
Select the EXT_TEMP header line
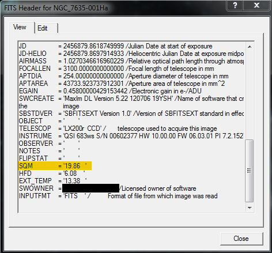coord(53,181)
